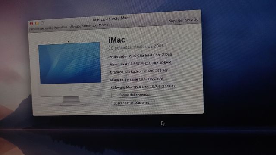
Task: Click the Informe del sistema button
Action: (134, 95)
